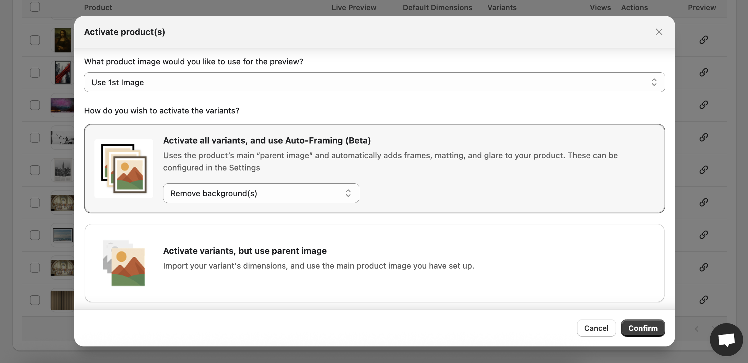The height and width of the screenshot is (363, 748).
Task: Select the checkbox next to the Mona Lisa product
Action: tap(35, 40)
